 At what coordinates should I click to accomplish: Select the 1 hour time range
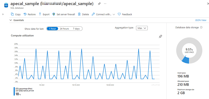(53, 29)
